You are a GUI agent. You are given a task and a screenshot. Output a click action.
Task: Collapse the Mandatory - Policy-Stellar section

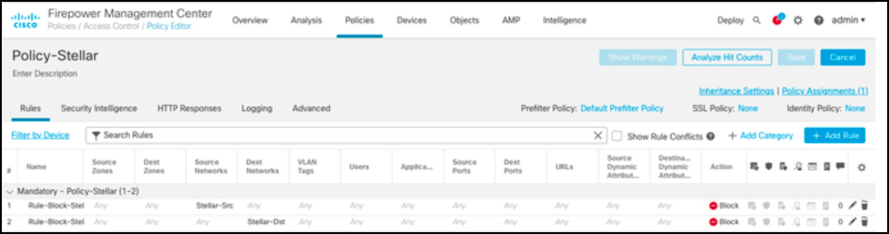(9, 192)
